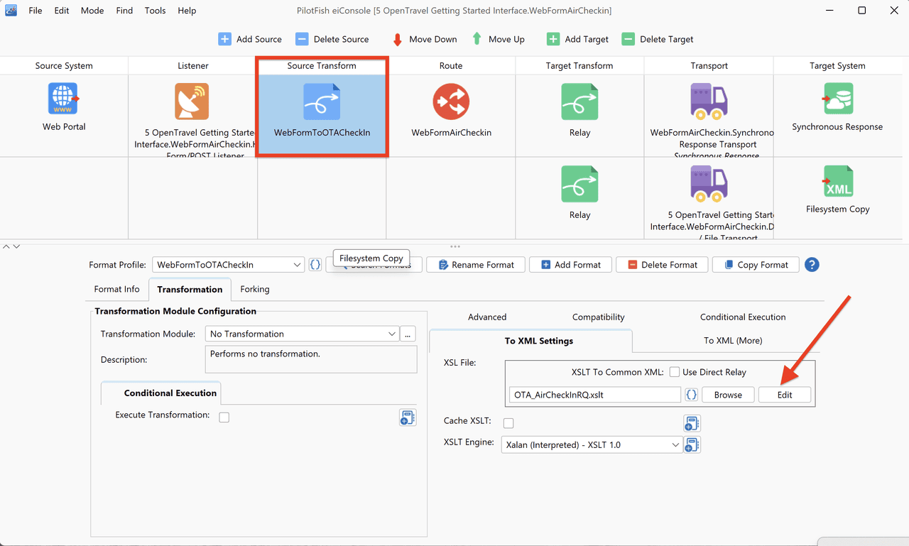Click the OTA_AirCheckInRQ.xslt file field
The image size is (909, 546).
[594, 395]
